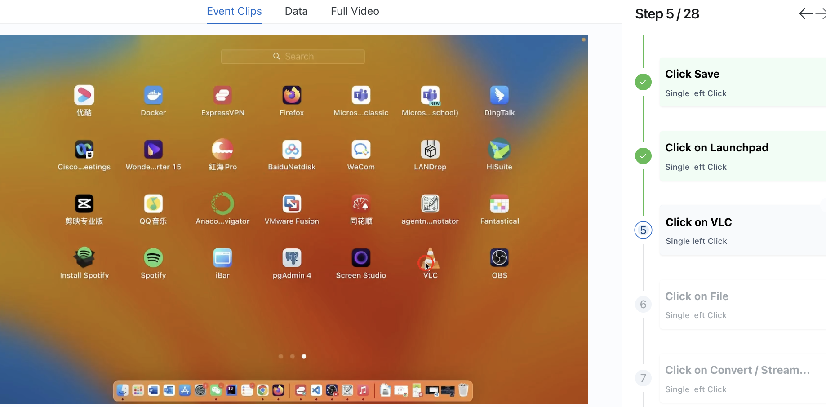Screen dimensions: 826x407
Task: Select the Click on Launchpad step
Action: pyautogui.click(x=742, y=156)
